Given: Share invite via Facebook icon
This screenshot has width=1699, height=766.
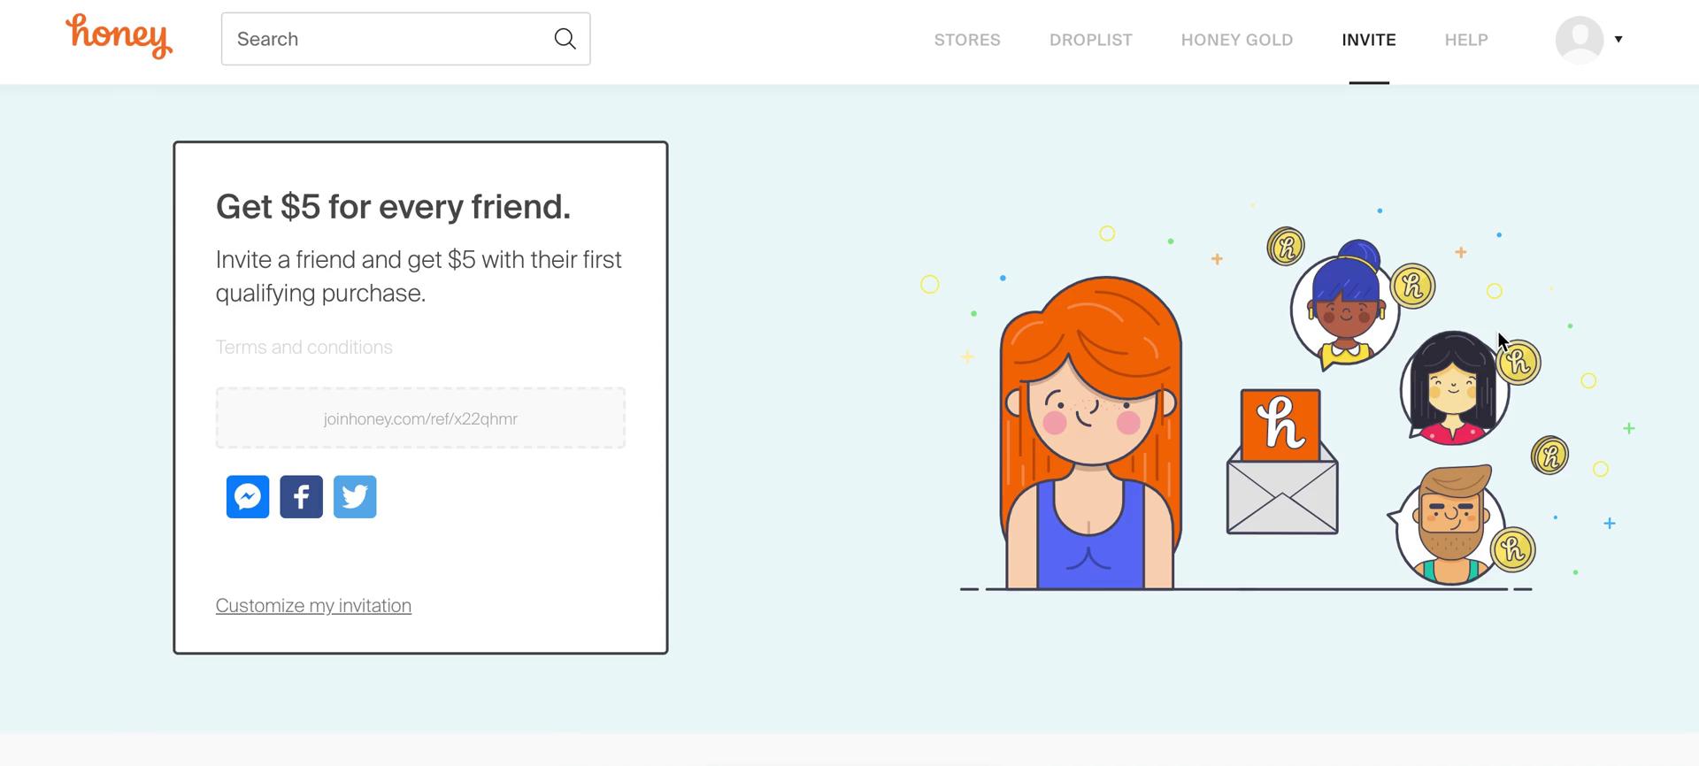Looking at the screenshot, I should coord(301,497).
